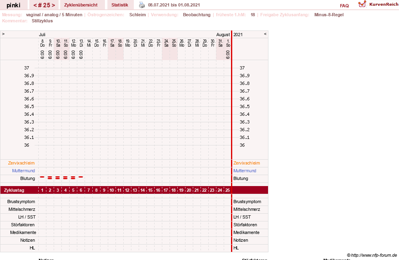This screenshot has width=399, height=260.
Task: Click the bleeding mark on cycle day 4
Action: pos(65,178)
